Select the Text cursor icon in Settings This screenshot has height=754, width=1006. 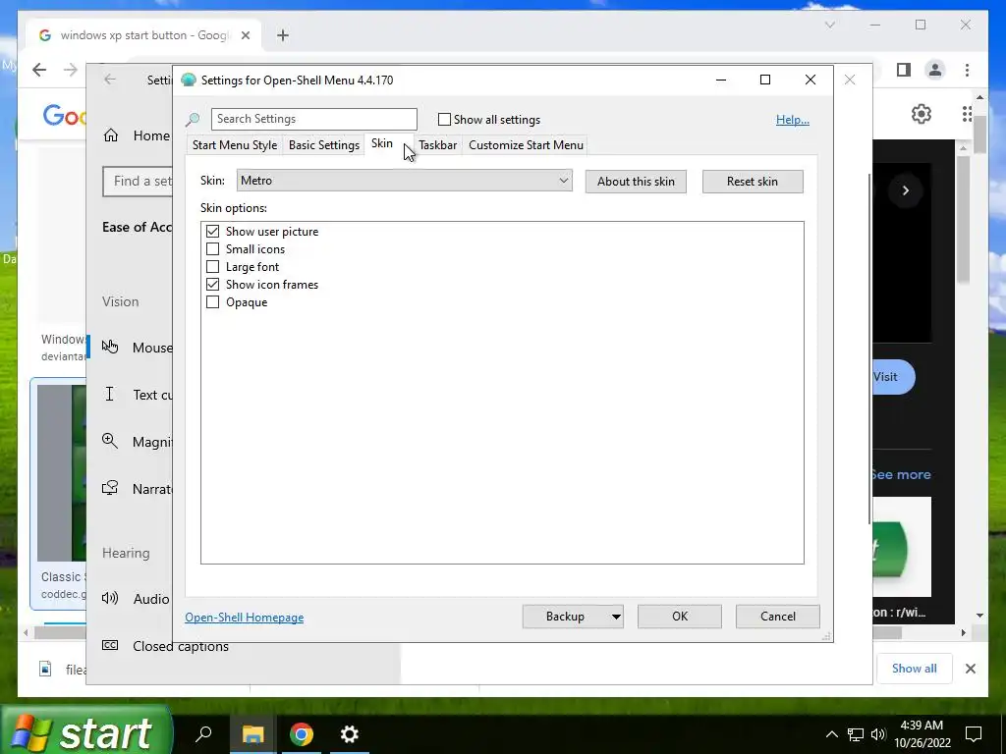pos(110,394)
